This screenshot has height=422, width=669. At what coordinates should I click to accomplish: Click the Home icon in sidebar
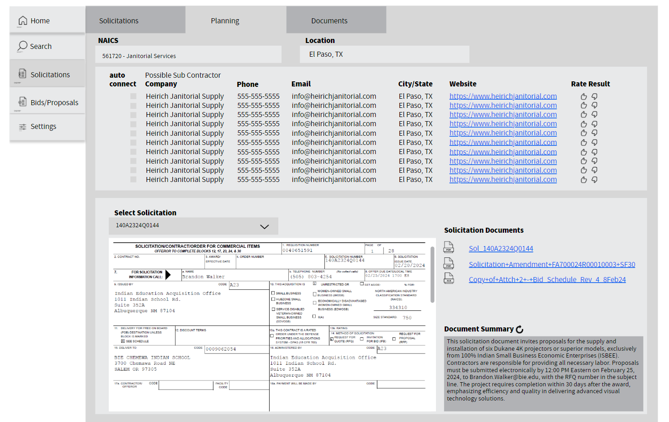pos(22,21)
